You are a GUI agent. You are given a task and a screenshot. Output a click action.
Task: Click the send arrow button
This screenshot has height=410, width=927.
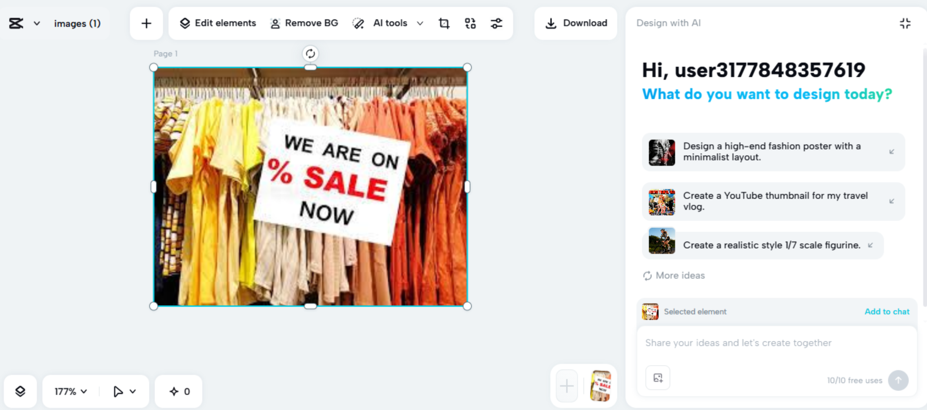tap(898, 380)
